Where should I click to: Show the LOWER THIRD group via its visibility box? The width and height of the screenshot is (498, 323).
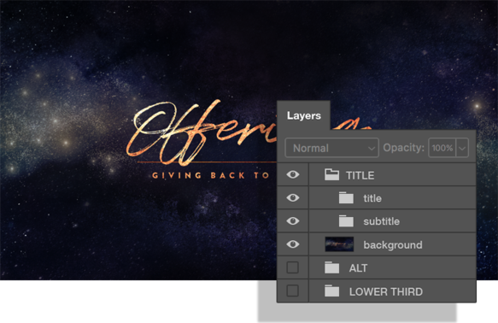tap(292, 291)
